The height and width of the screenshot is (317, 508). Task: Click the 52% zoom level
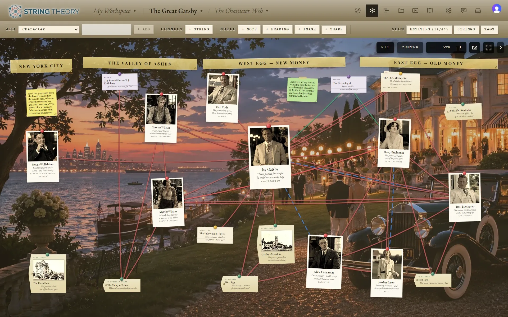(x=446, y=47)
